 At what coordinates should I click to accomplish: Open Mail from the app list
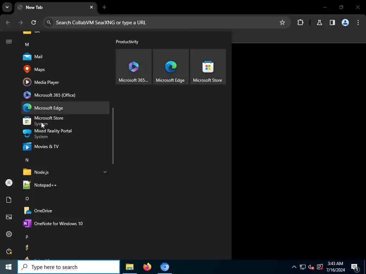(65, 57)
